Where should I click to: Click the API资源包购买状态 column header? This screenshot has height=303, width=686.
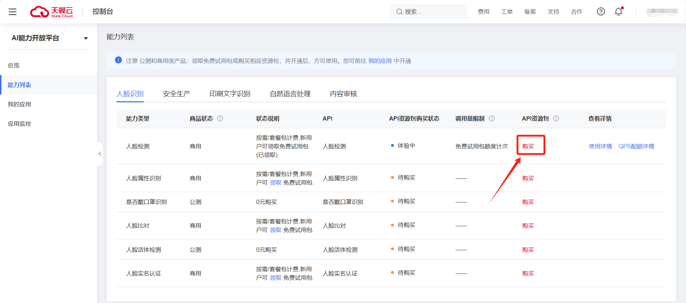[414, 118]
